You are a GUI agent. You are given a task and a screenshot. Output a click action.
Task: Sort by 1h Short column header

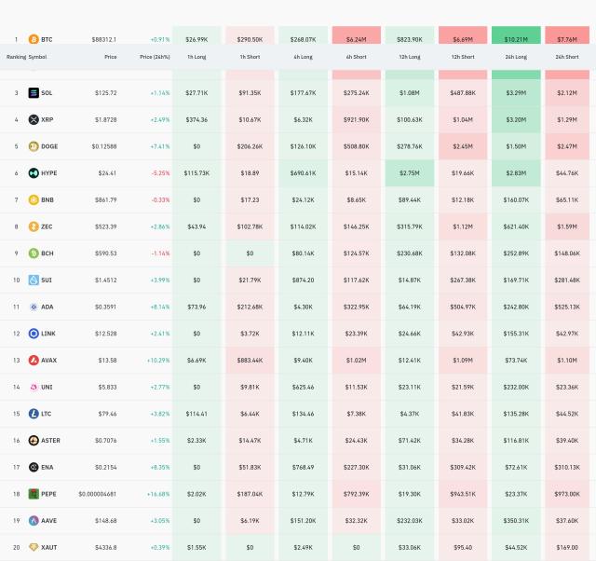tap(250, 57)
